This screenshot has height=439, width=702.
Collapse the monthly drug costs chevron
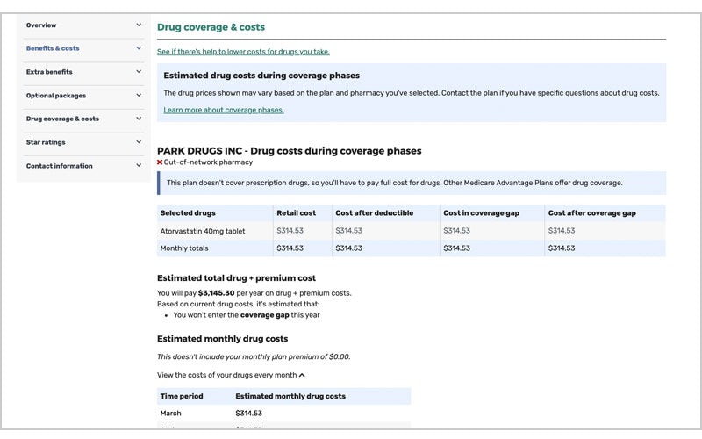302,375
